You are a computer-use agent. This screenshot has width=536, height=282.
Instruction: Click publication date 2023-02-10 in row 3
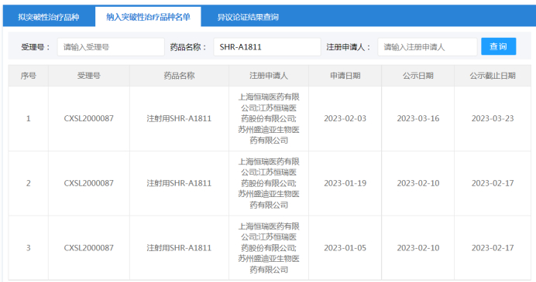tap(417, 248)
